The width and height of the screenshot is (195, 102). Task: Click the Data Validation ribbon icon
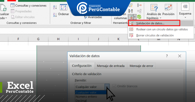point(131,17)
